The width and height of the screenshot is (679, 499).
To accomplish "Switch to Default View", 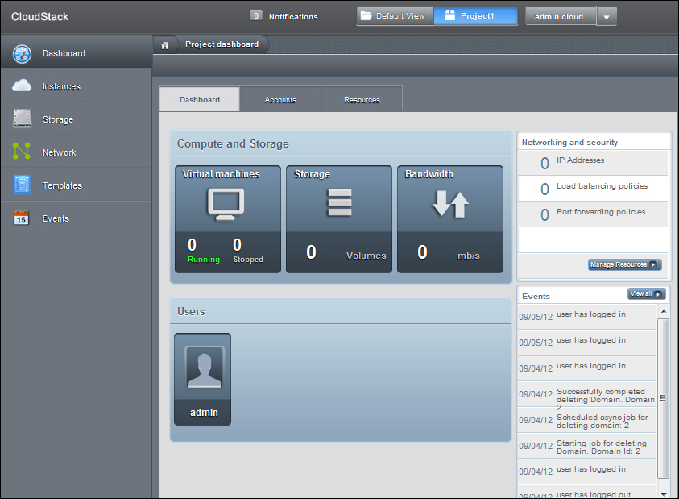I will pyautogui.click(x=395, y=16).
